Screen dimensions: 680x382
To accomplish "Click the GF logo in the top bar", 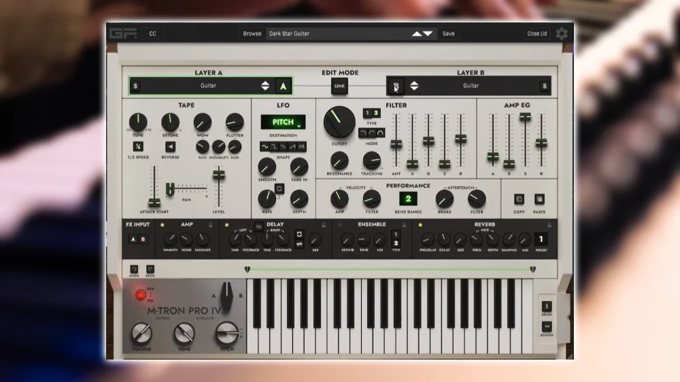I will 123,33.
